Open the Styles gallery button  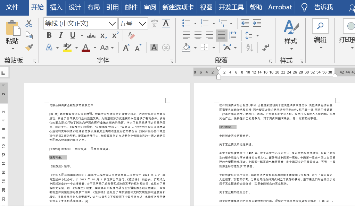[291, 35]
